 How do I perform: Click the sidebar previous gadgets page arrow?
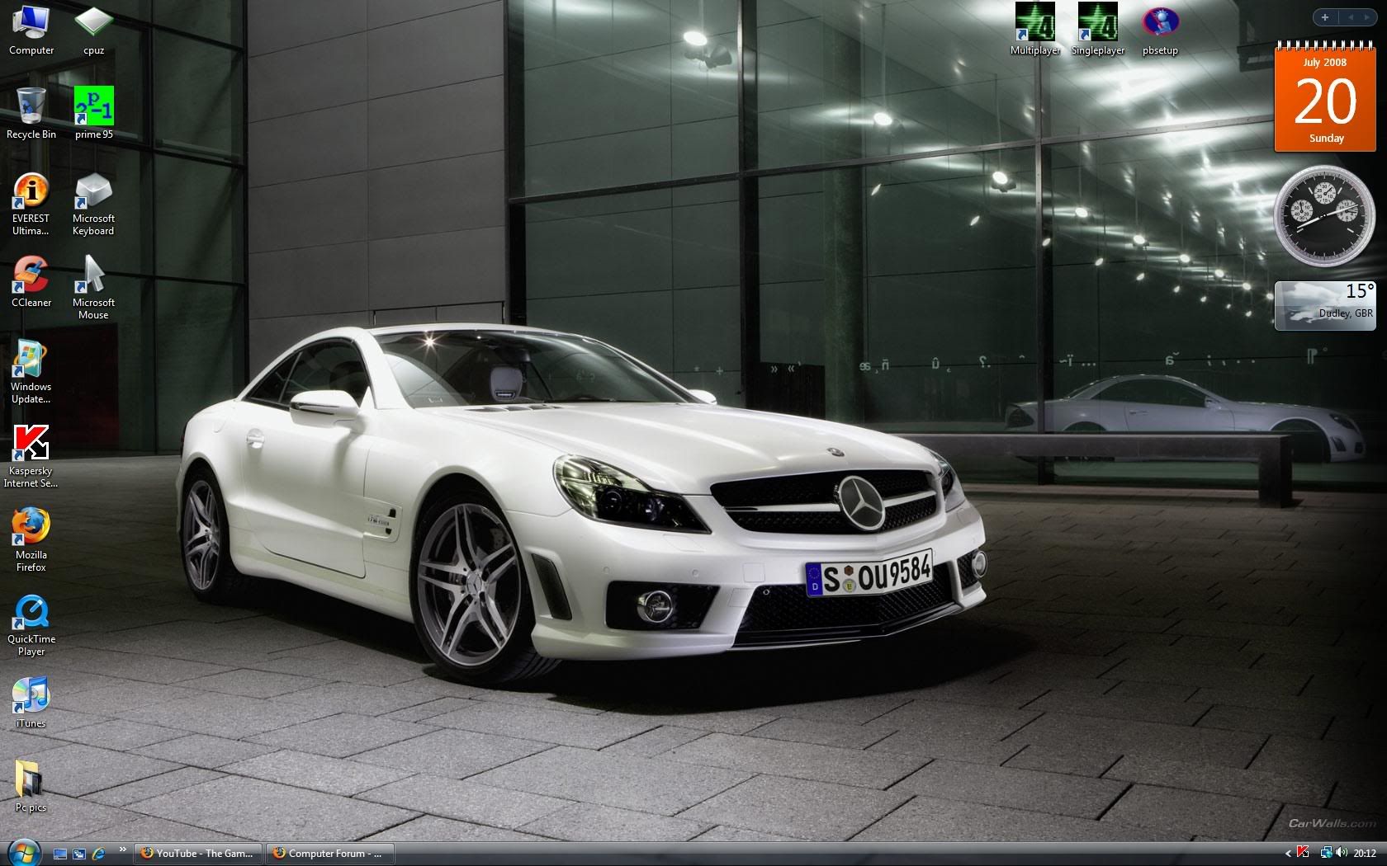click(1350, 17)
